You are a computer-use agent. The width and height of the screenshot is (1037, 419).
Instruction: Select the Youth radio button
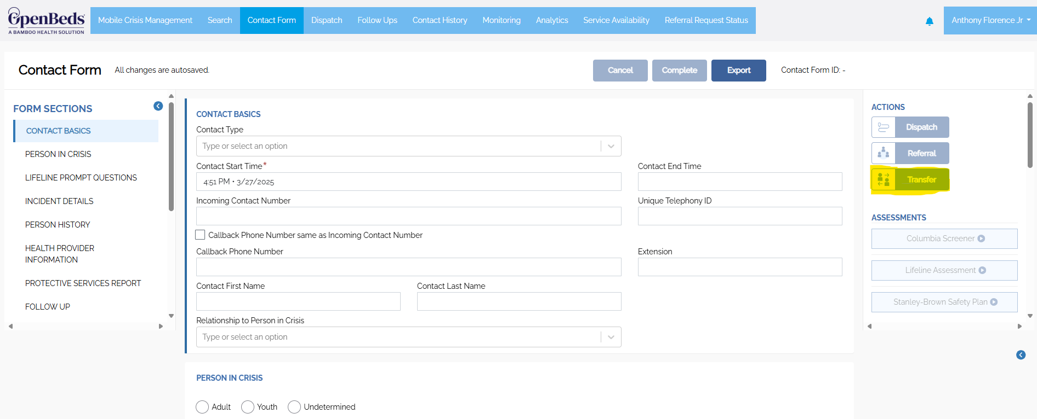click(248, 407)
